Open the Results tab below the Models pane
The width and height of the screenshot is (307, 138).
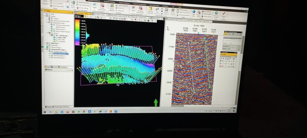56,107
